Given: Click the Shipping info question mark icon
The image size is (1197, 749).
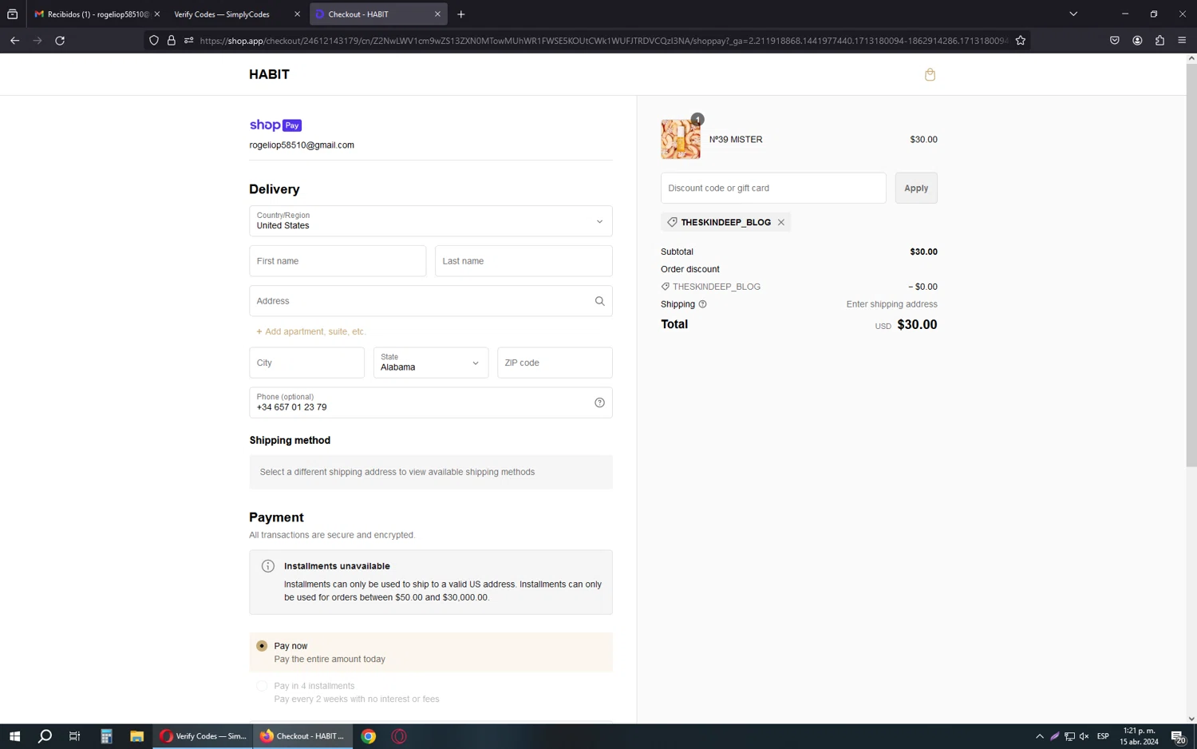Looking at the screenshot, I should pyautogui.click(x=702, y=304).
